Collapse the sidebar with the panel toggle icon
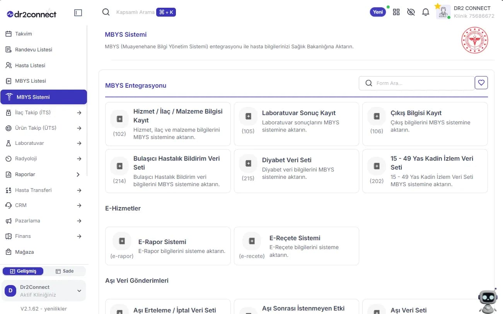The width and height of the screenshot is (503, 314). (x=78, y=13)
